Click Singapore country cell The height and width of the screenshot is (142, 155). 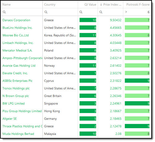51,103
